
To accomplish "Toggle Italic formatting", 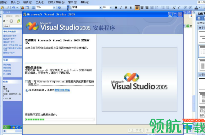I will 121,7.
